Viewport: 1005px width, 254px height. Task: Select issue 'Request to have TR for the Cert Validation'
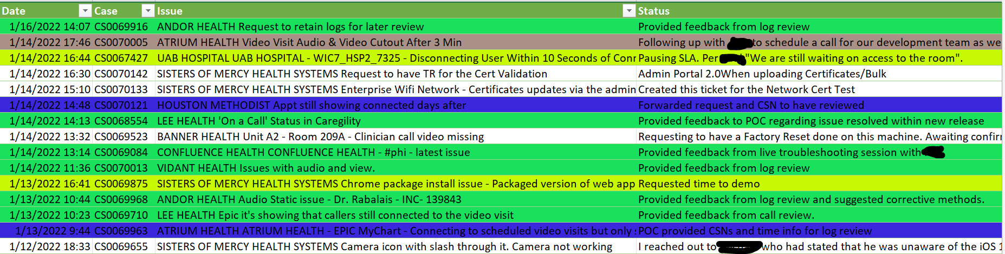pos(396,74)
